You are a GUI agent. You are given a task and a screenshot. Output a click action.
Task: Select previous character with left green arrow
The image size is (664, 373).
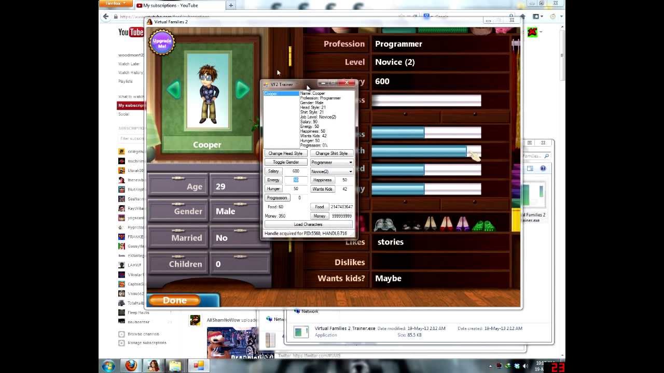174,90
